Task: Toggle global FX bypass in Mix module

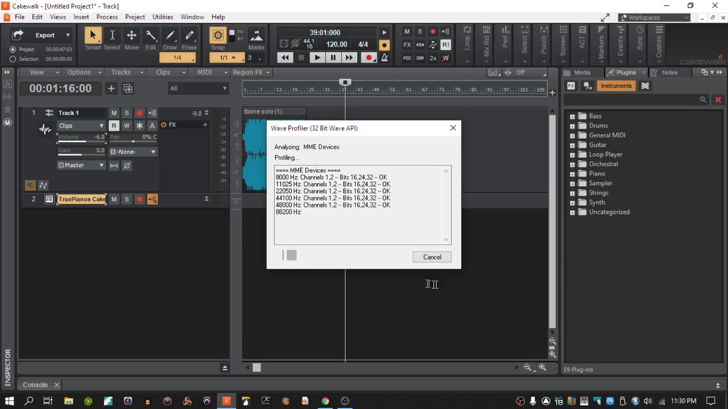Action: 407,45
